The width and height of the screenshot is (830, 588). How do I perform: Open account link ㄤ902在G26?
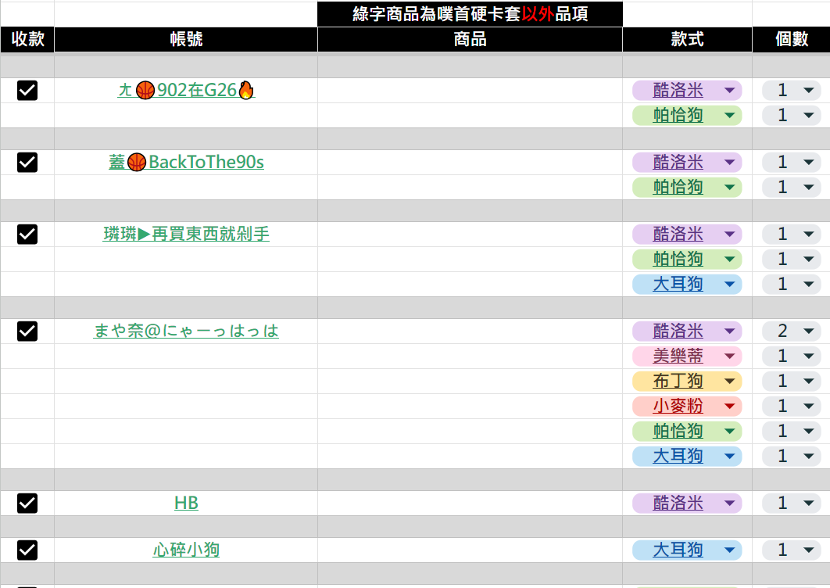click(186, 90)
